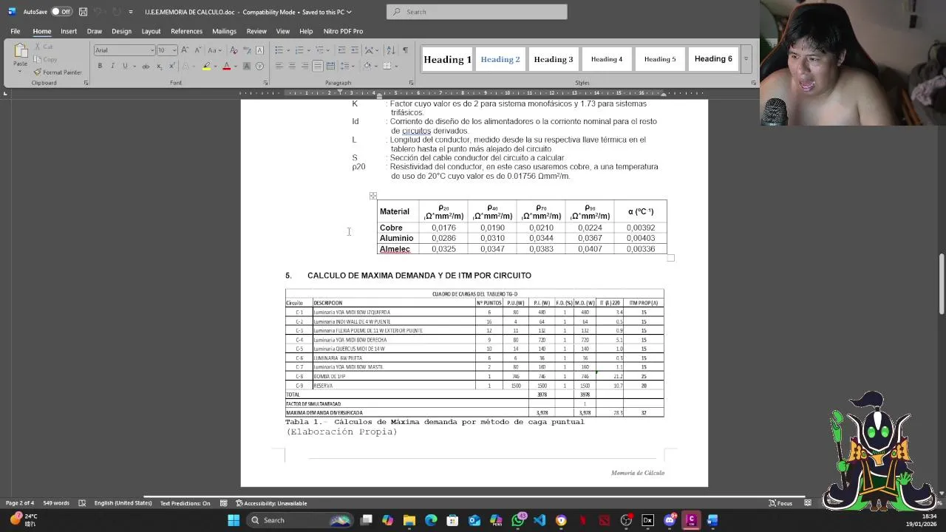Image resolution: width=946 pixels, height=532 pixels.
Task: Align text left
Action: click(x=279, y=66)
